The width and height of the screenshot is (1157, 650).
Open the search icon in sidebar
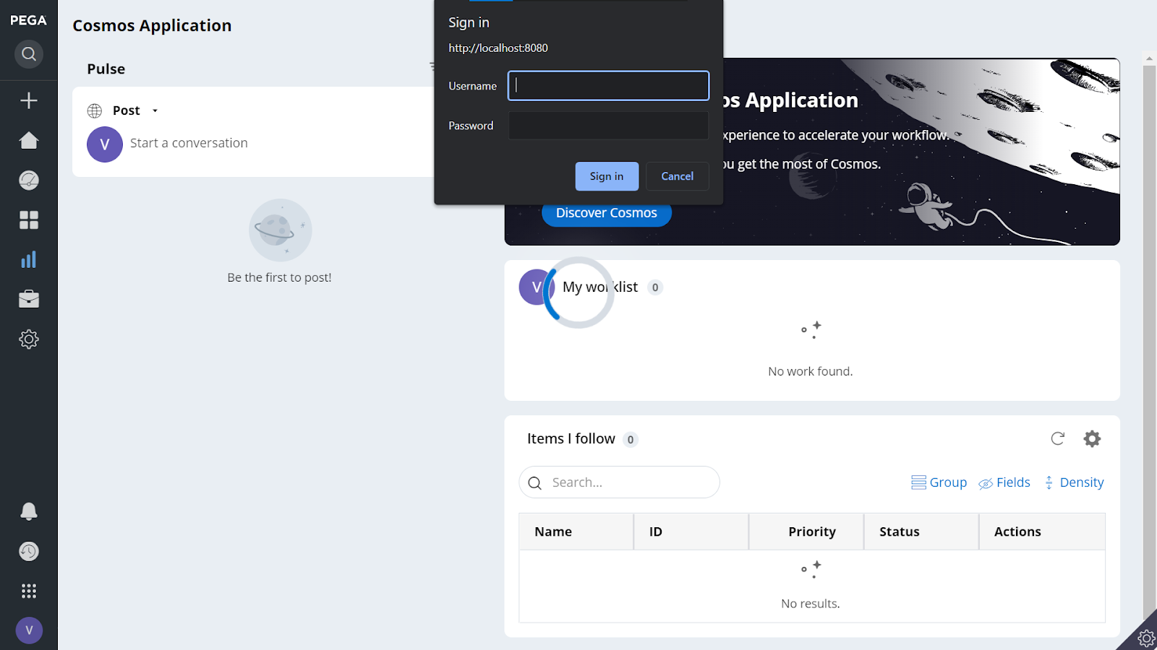[x=29, y=54]
